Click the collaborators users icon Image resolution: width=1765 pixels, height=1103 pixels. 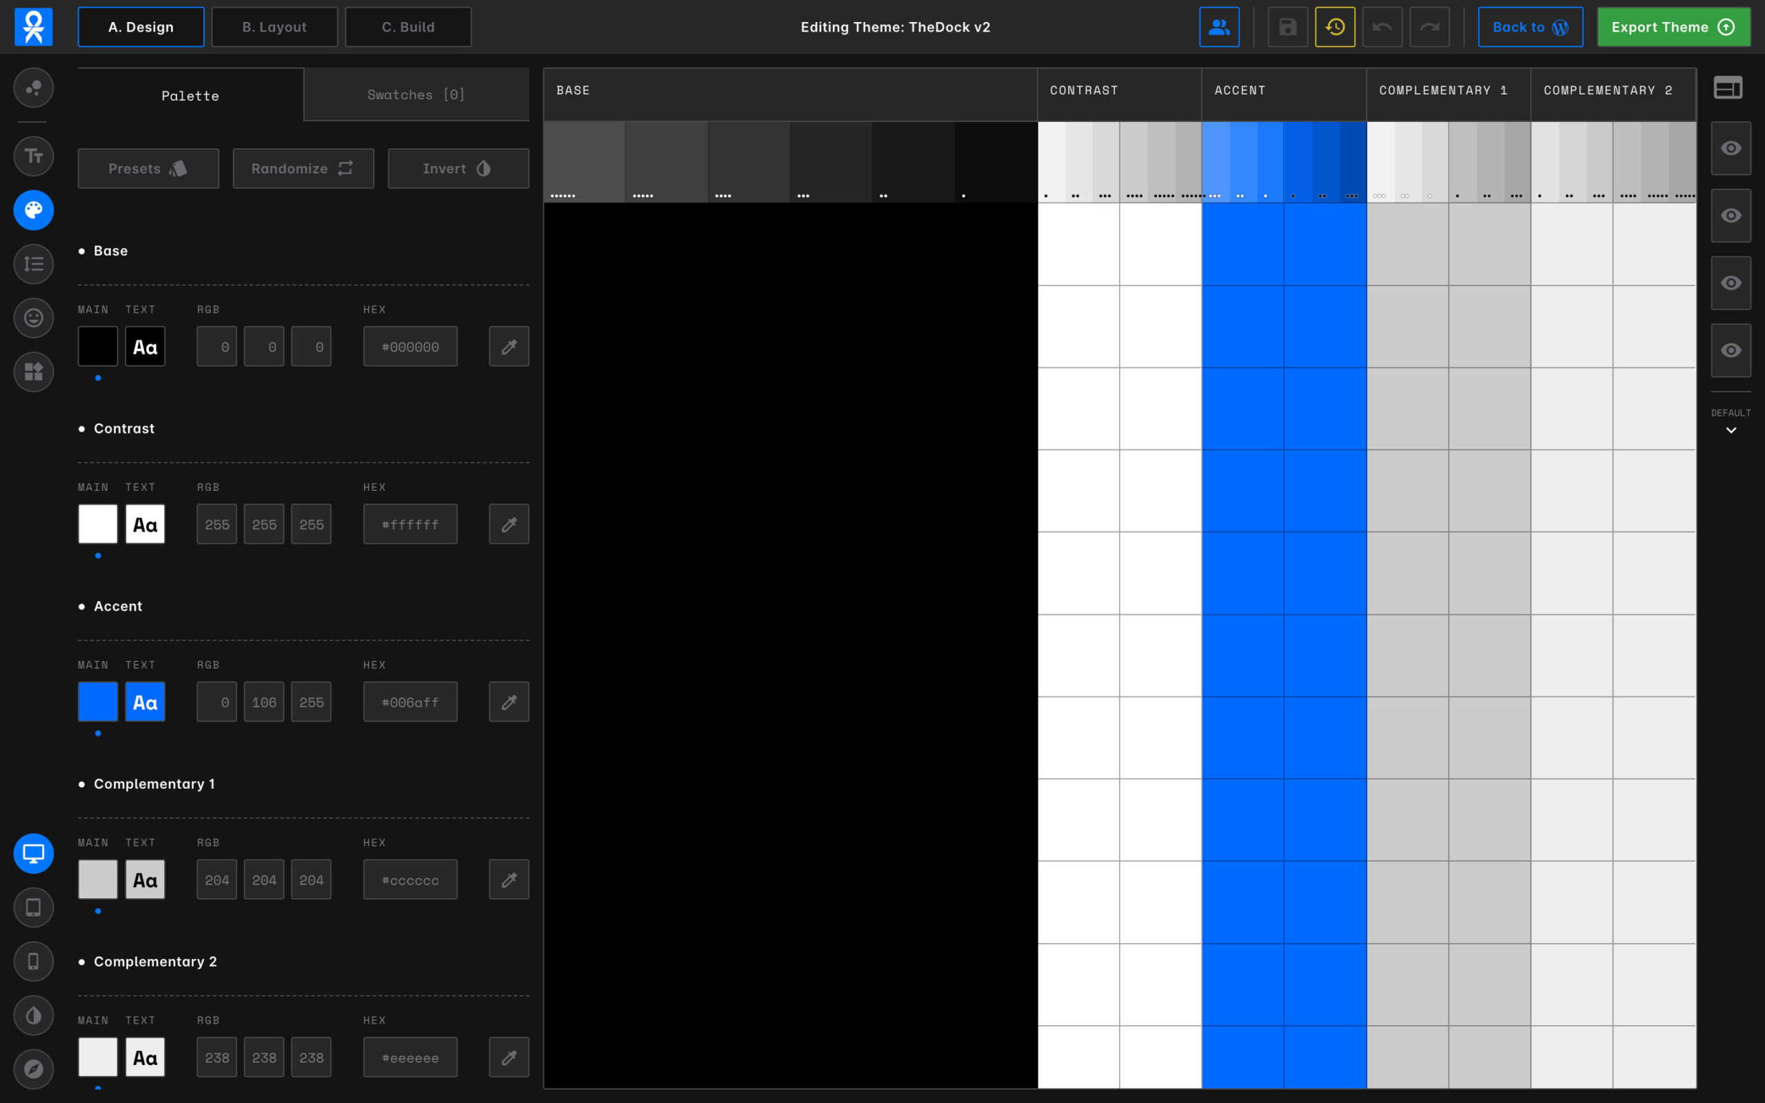pyautogui.click(x=1219, y=27)
